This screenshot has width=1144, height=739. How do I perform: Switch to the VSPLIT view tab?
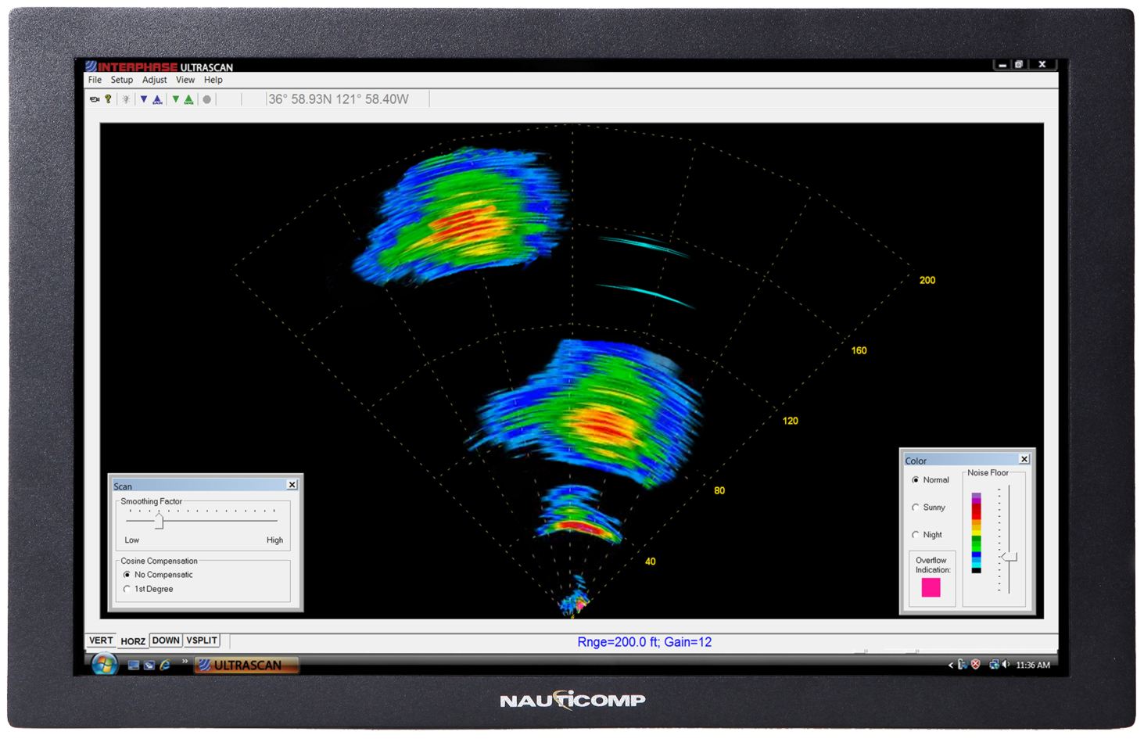point(202,640)
